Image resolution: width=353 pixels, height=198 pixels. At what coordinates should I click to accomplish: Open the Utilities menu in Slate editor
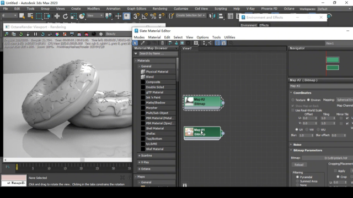pos(229,37)
